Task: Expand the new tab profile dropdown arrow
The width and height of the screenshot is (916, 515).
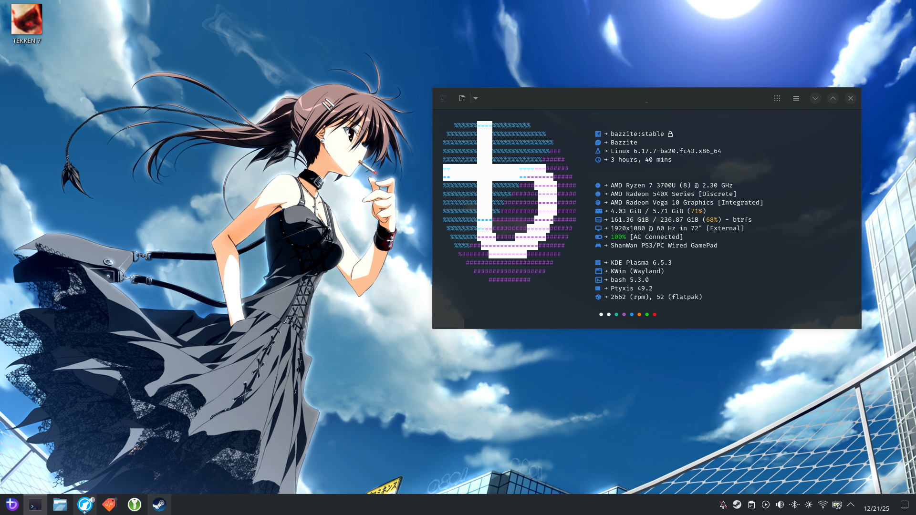Action: tap(476, 98)
